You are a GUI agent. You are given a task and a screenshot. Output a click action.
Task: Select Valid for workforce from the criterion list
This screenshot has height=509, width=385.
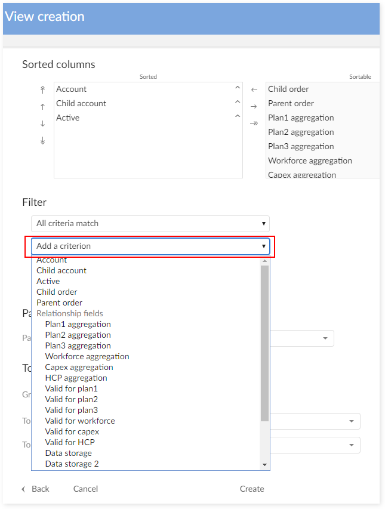(x=80, y=421)
